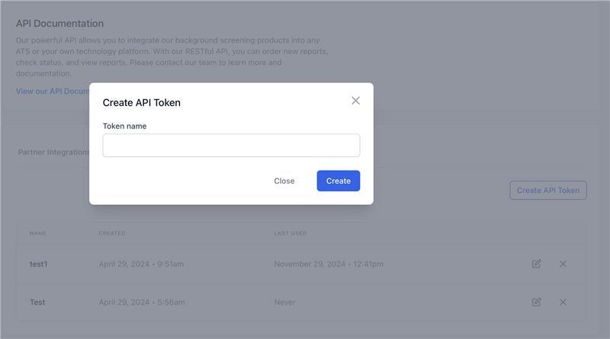Focus the Token name input field
The image size is (610, 339).
point(231,146)
